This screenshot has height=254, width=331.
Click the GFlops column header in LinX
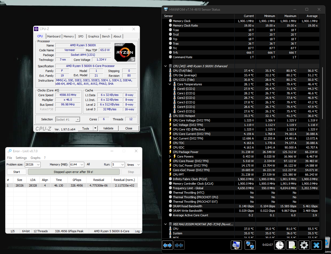click(77, 180)
